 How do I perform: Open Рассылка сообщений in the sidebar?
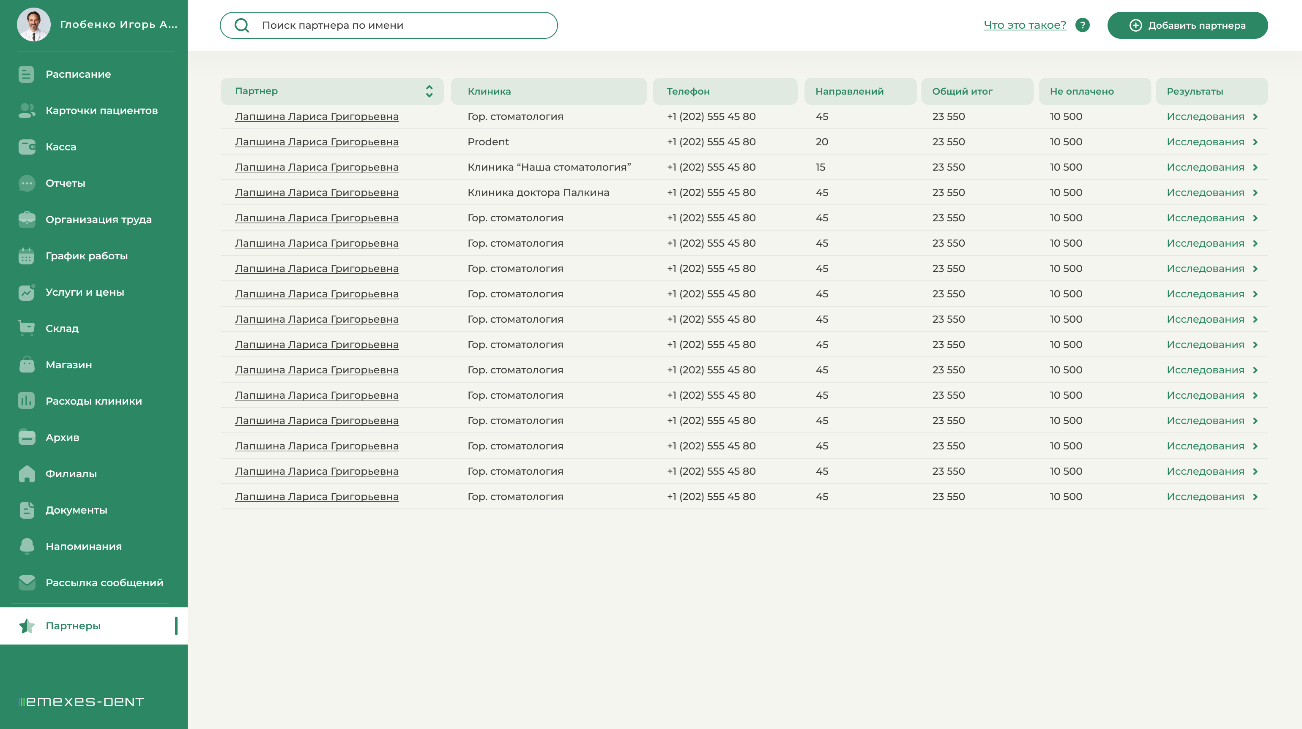point(105,582)
